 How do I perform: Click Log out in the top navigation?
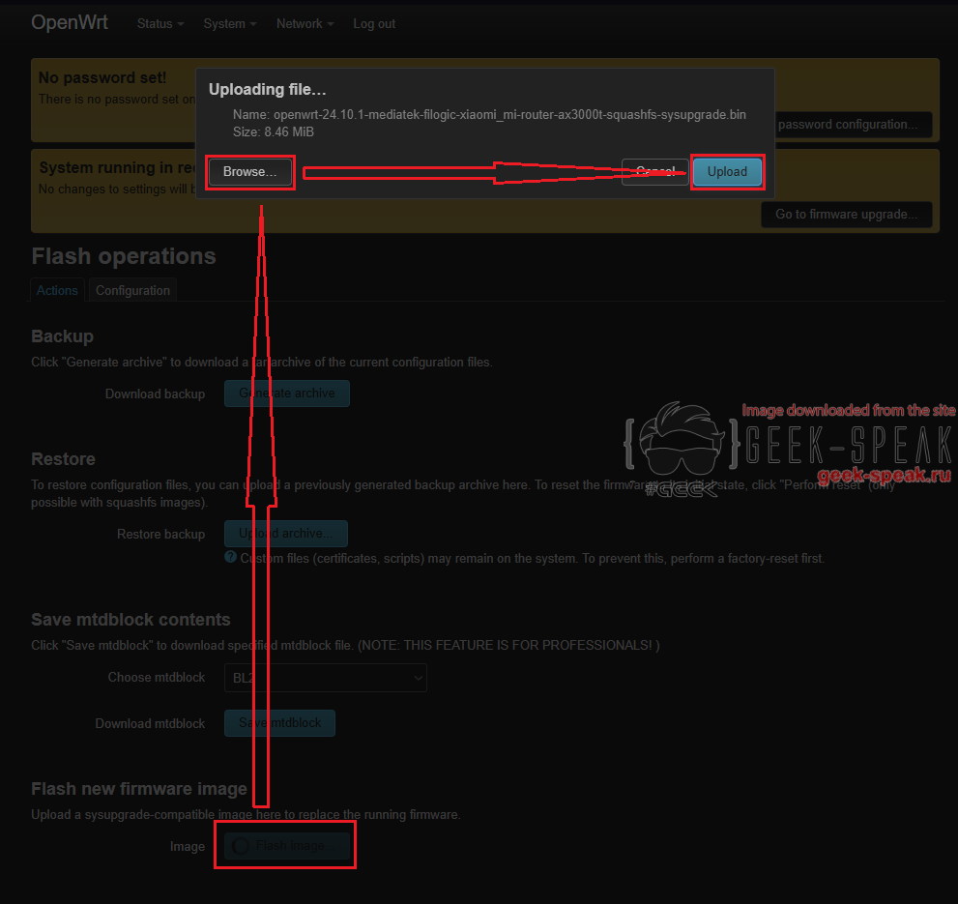[374, 24]
